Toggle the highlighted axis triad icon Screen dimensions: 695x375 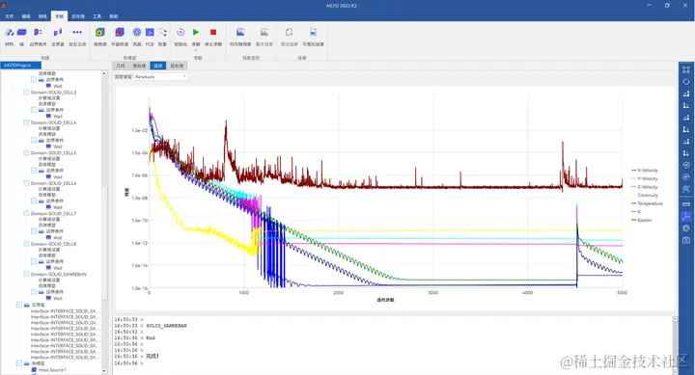pyautogui.click(x=686, y=216)
